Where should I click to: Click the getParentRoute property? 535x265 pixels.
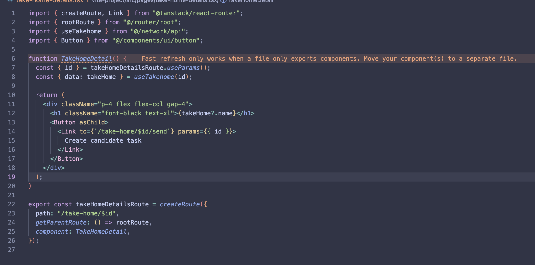click(61, 223)
